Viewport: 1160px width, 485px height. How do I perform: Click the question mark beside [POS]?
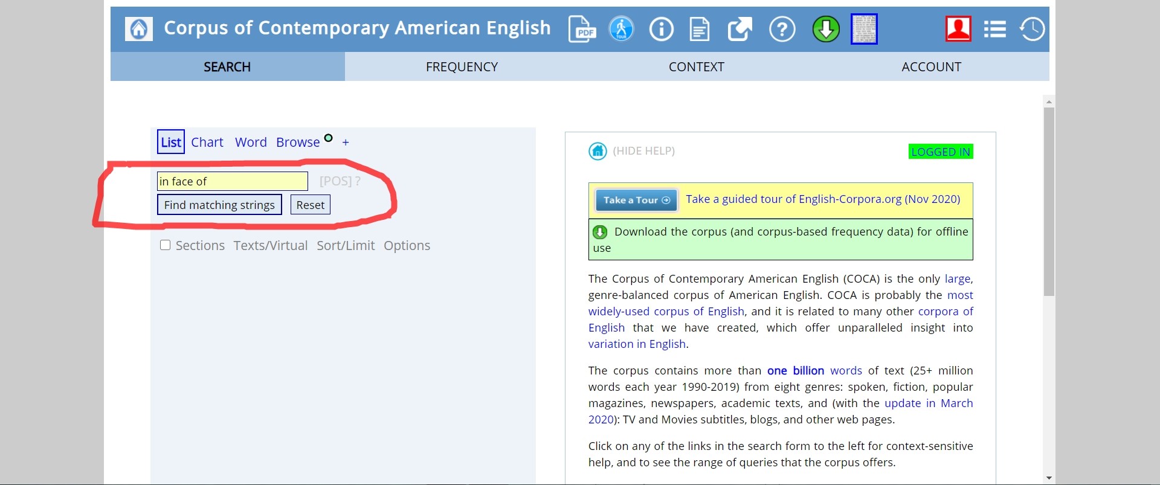tap(358, 181)
